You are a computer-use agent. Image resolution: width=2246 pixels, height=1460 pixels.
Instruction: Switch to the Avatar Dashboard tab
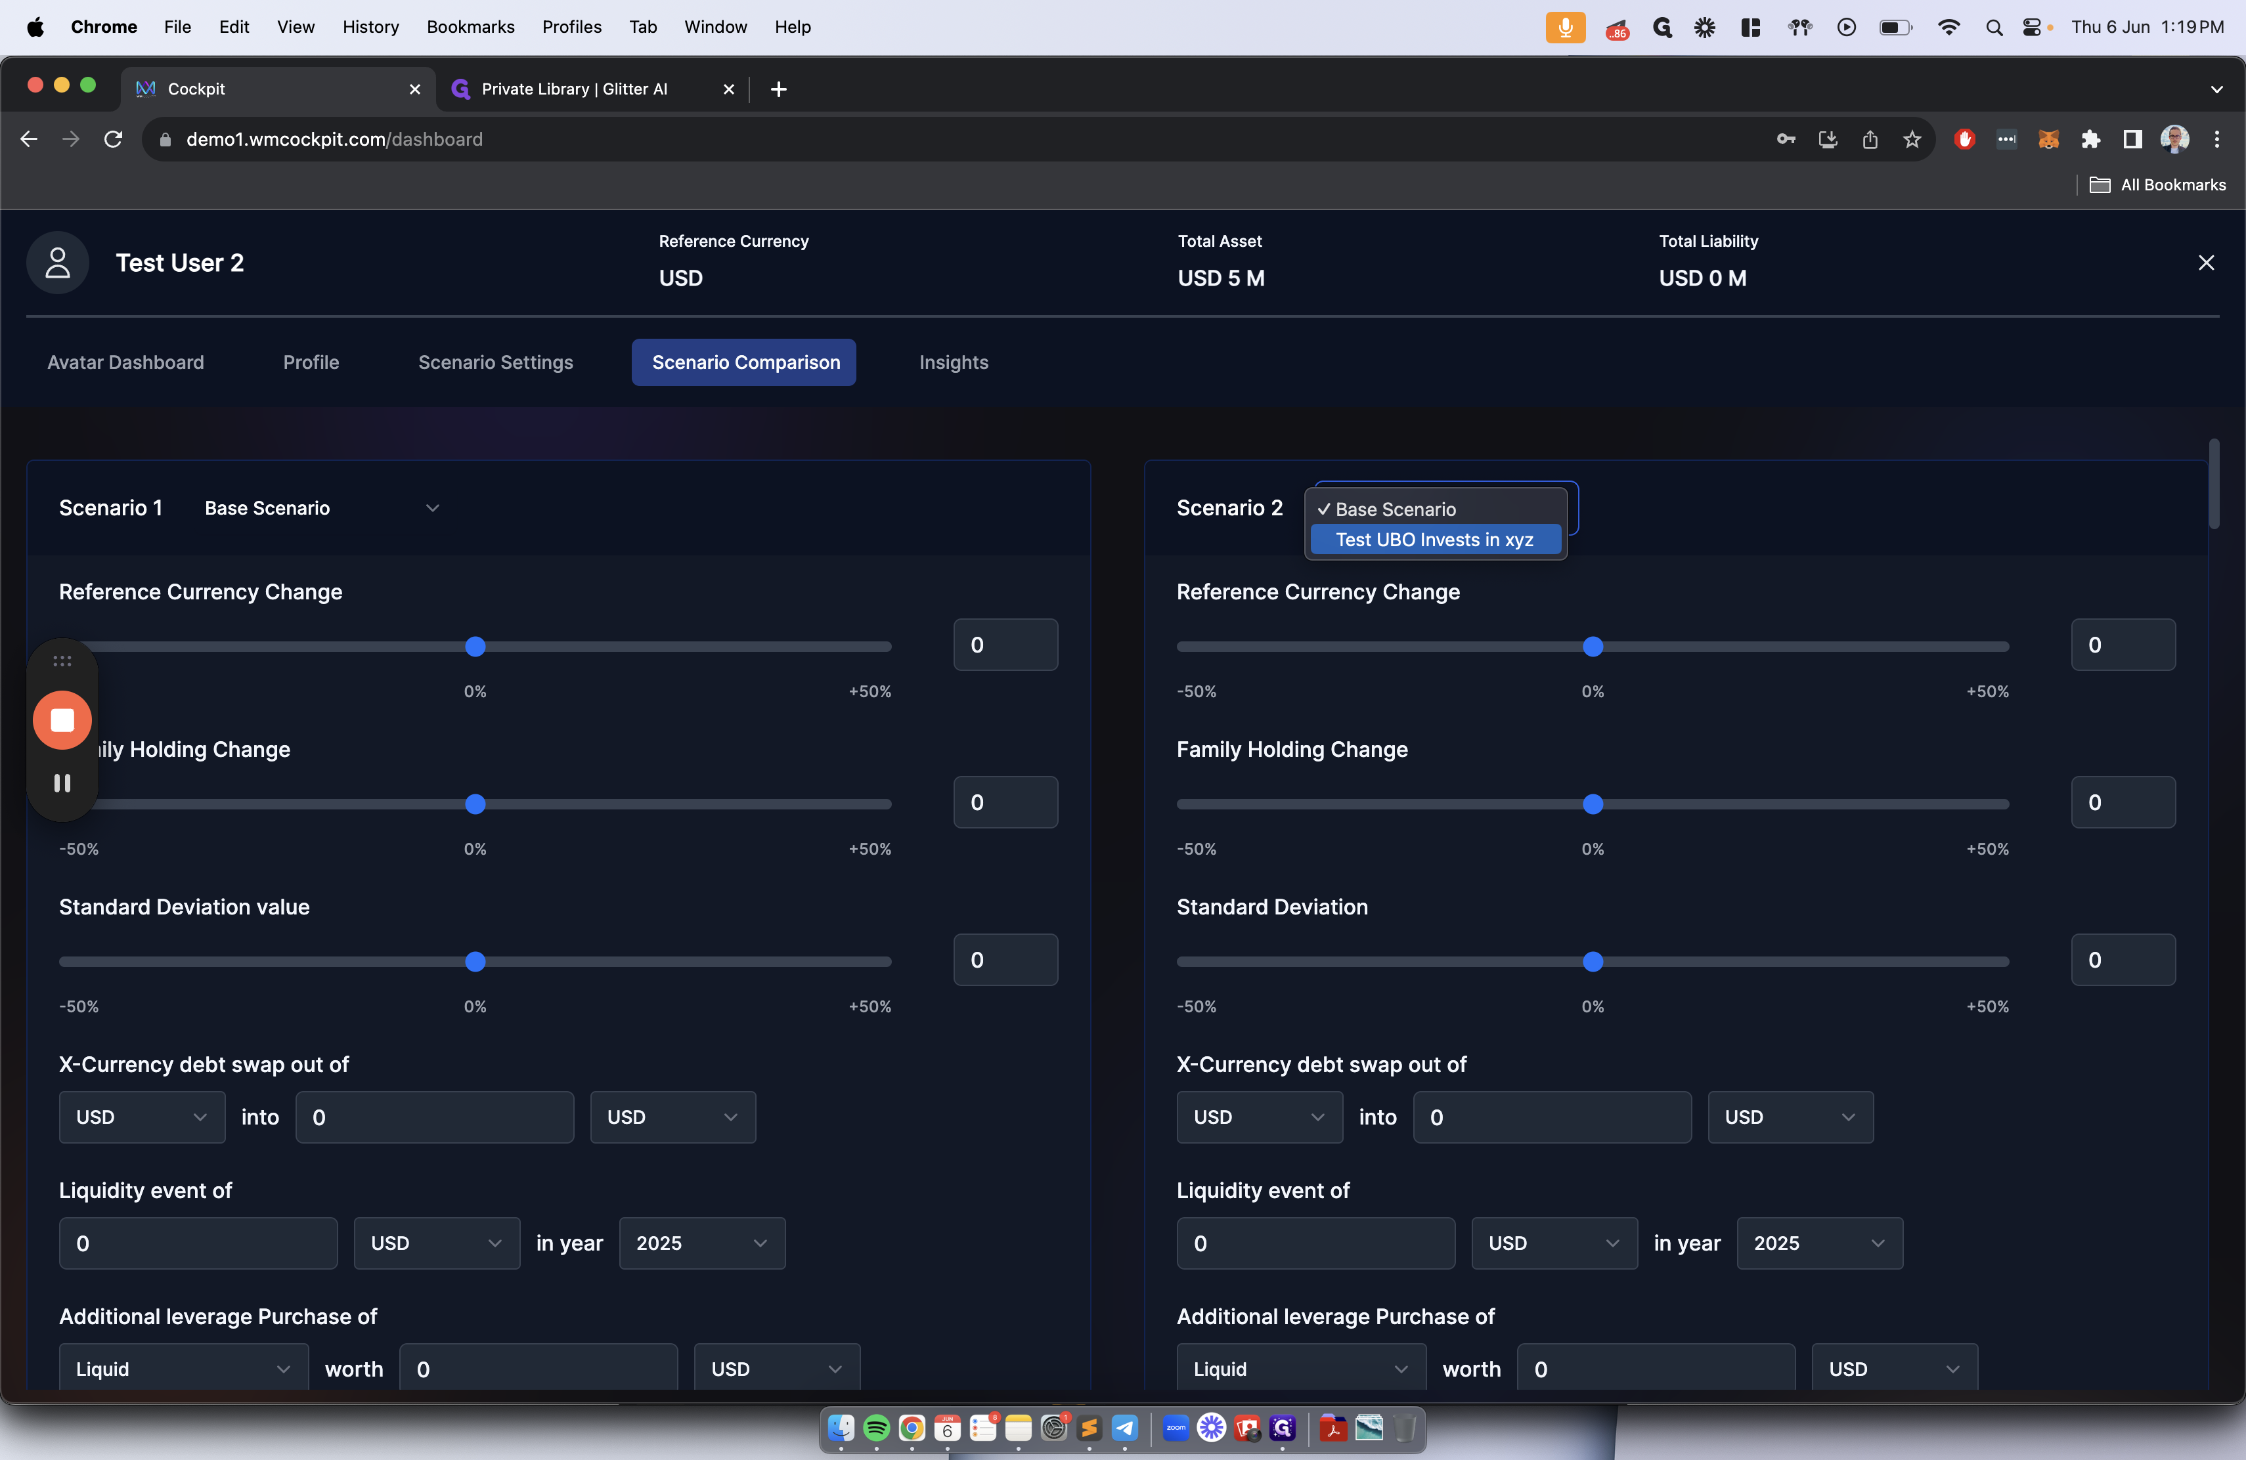125,362
